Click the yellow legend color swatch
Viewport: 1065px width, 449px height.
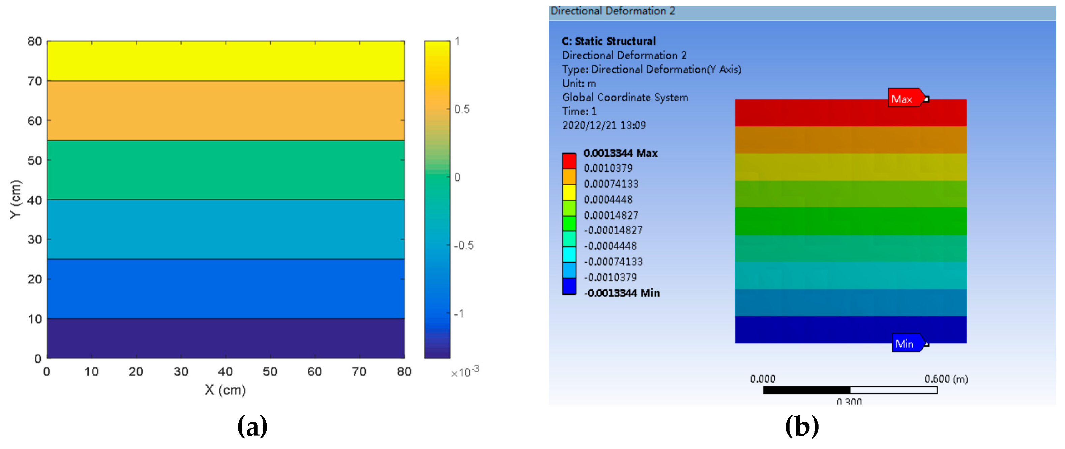point(569,192)
